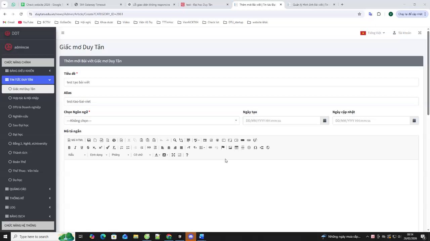Open the Text Color picker
The height and width of the screenshot is (241, 430).
tap(157, 155)
